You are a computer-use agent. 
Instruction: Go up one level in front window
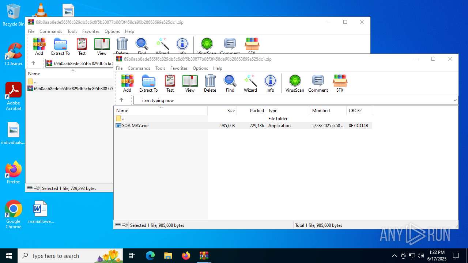121,100
